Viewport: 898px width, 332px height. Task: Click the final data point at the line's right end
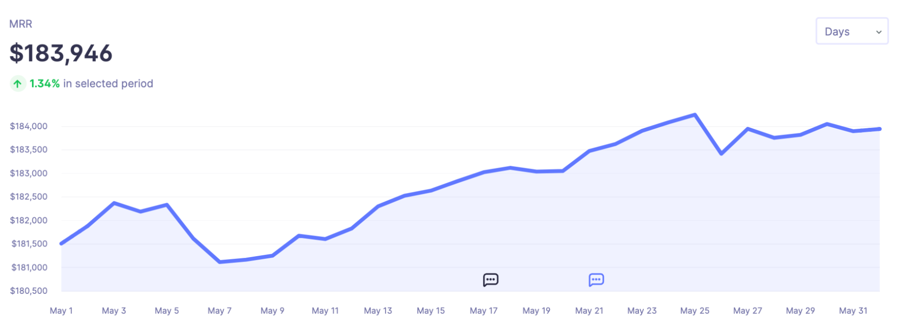[879, 129]
